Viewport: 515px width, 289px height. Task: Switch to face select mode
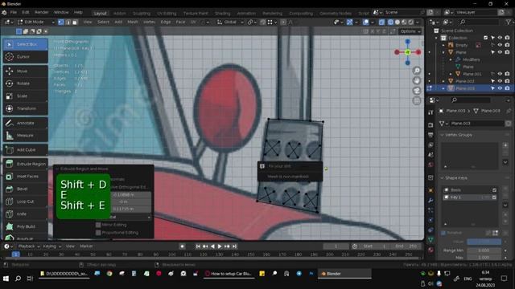tap(75, 22)
